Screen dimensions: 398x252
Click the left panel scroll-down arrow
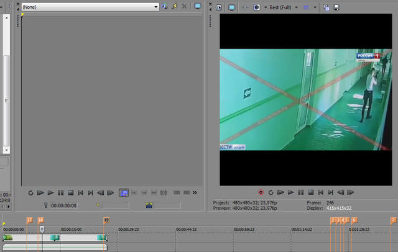[x=7, y=150]
